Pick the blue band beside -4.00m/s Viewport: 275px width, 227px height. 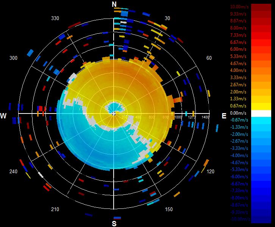[261, 156]
